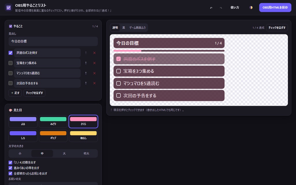Screen dimensions: 296x185
Task: Click the 1 / 4 達成 status text
Action: (258, 28)
